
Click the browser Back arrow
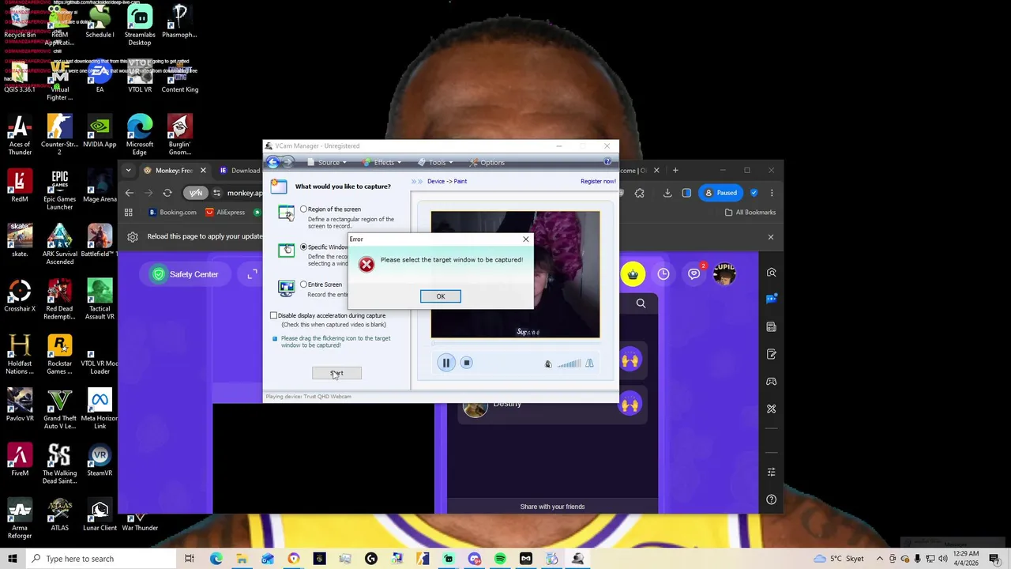point(130,193)
